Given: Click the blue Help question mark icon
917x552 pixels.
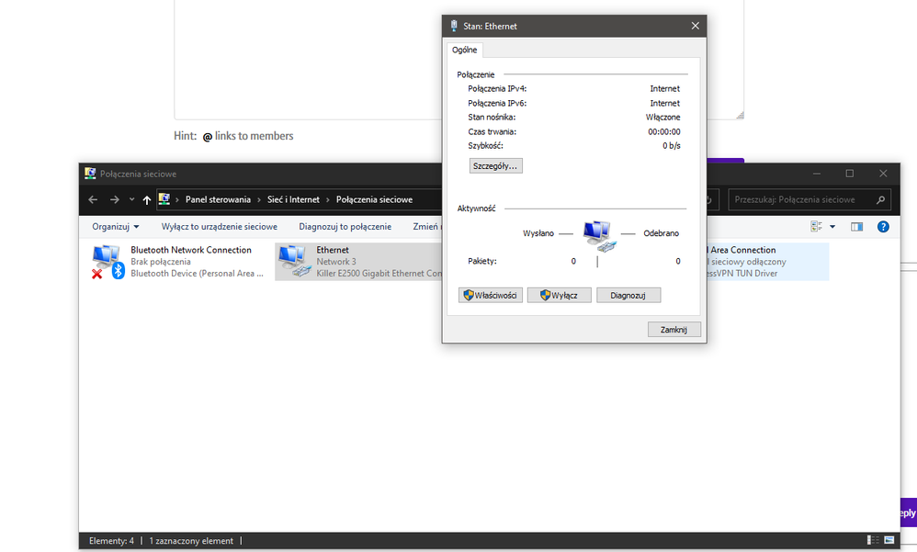Looking at the screenshot, I should tap(883, 227).
